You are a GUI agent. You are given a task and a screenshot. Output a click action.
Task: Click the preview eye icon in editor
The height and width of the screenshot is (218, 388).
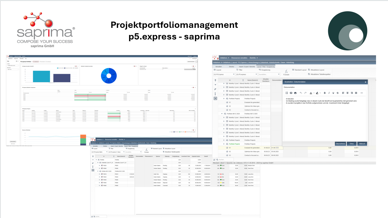pyautogui.click(x=291, y=93)
